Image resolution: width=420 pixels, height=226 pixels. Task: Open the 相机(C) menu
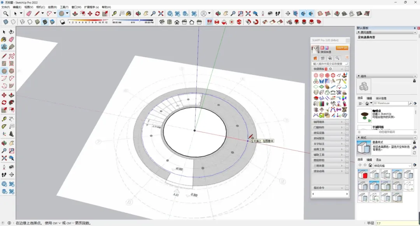(40, 7)
